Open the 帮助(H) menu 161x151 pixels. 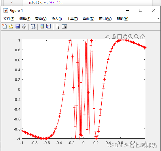122,19
